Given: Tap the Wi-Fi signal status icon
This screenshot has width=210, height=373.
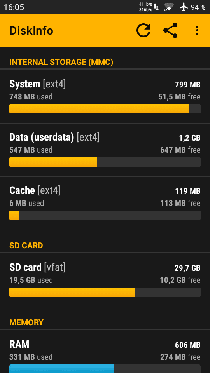Looking at the screenshot, I should [168, 7].
